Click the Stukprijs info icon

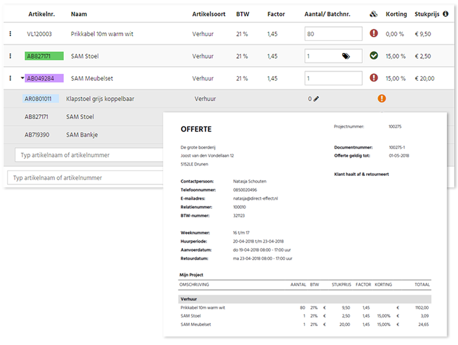tap(446, 14)
